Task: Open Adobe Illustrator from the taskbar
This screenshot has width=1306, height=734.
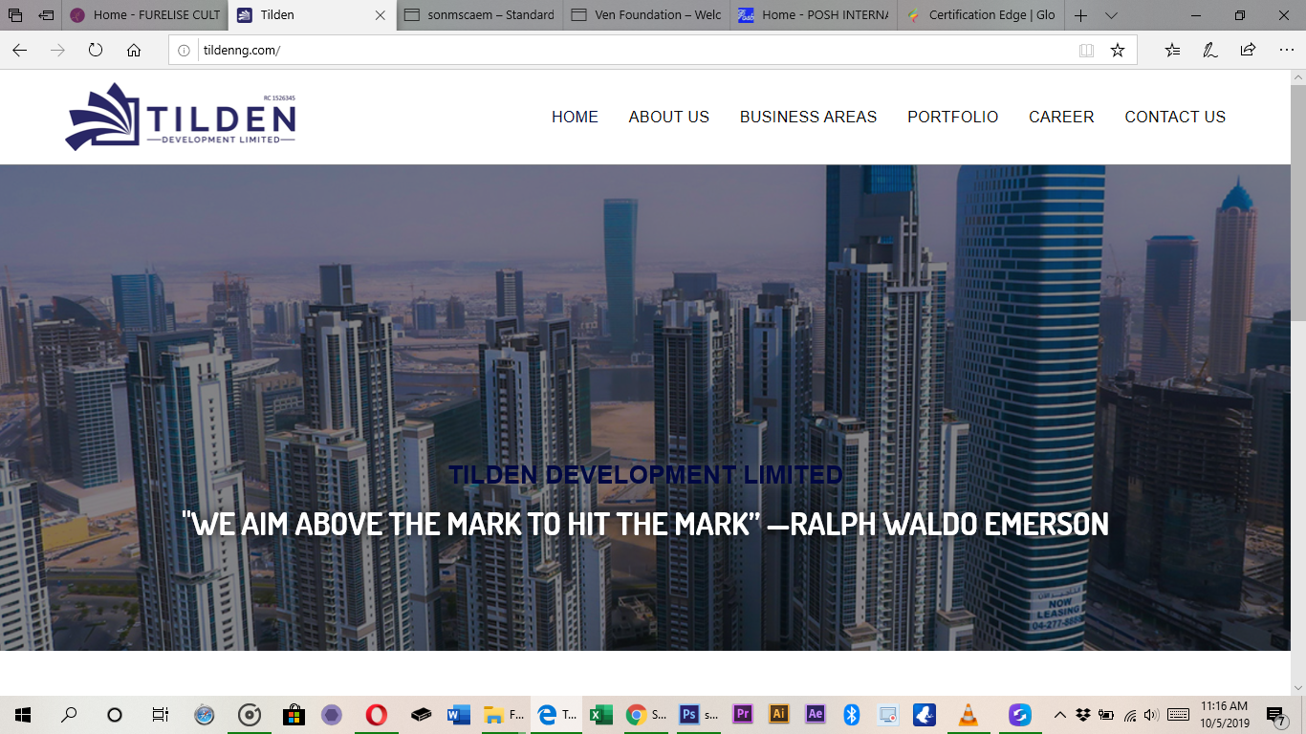Action: (x=779, y=715)
